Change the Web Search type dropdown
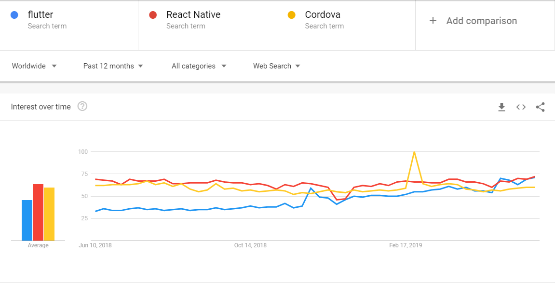Image resolution: width=555 pixels, height=283 pixels. [x=277, y=66]
